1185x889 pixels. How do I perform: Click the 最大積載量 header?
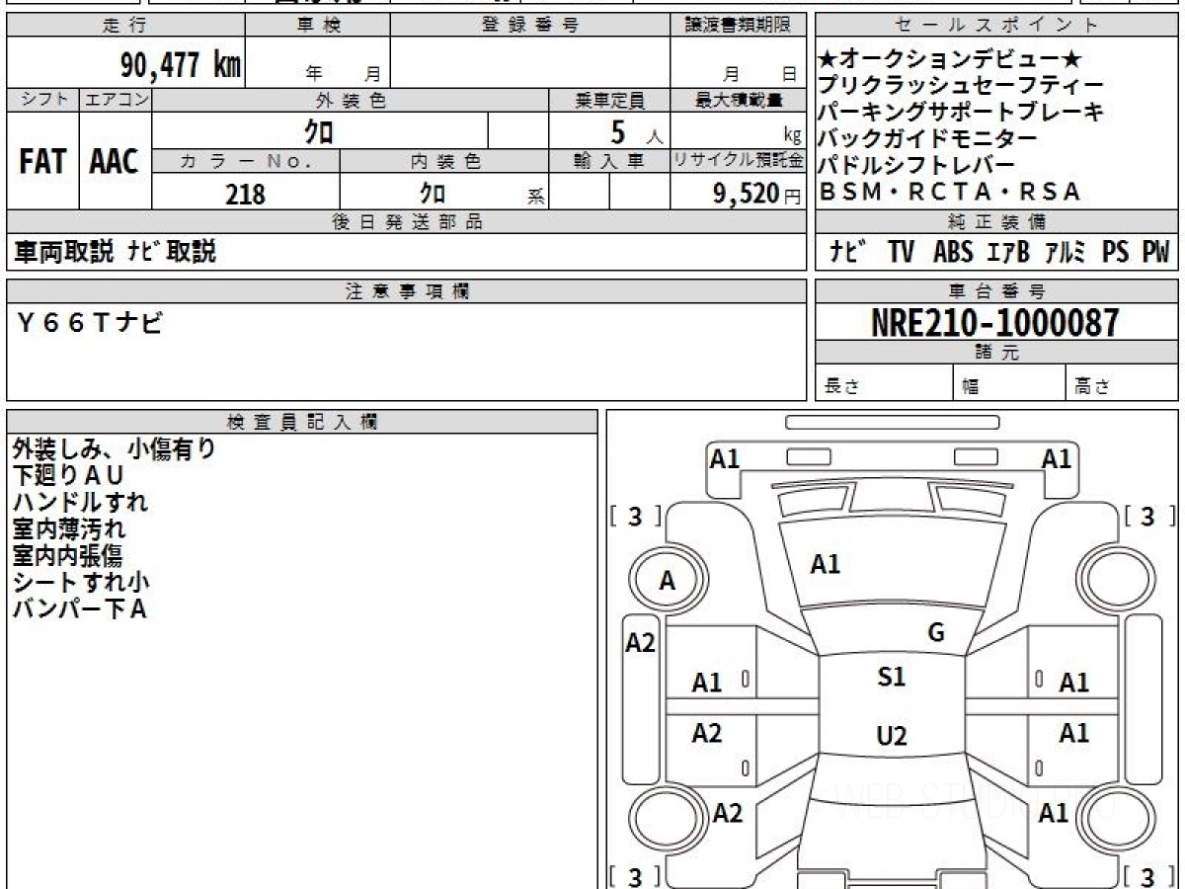tap(739, 100)
